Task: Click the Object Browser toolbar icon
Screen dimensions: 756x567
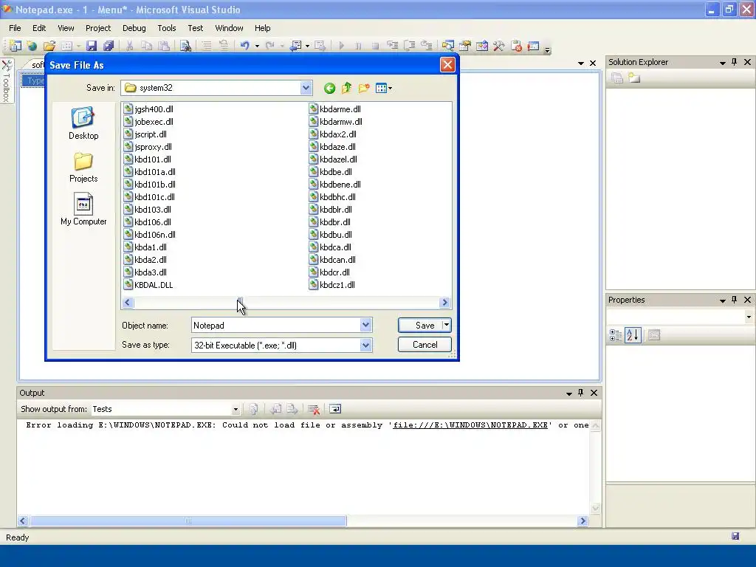Action: click(x=481, y=46)
